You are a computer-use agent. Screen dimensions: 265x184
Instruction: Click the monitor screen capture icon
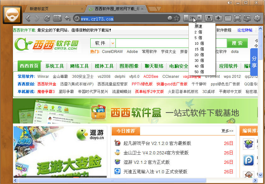click(x=247, y=18)
